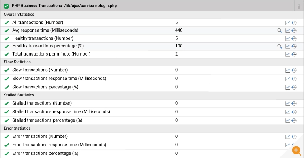This screenshot has width=304, height=158.
Task: Select Slow transactions response time (Milliseconds) label
Action: click(59, 79)
